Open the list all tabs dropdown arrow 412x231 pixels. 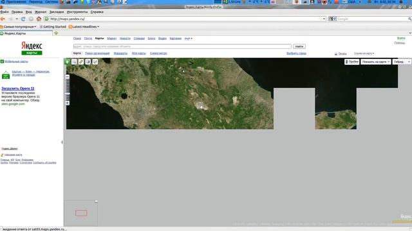(x=410, y=33)
